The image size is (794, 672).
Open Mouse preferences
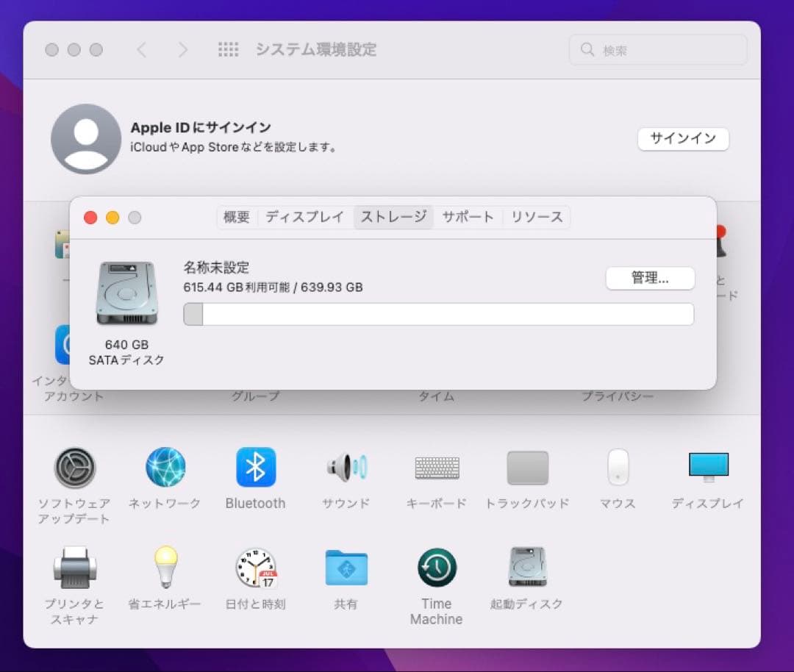618,467
